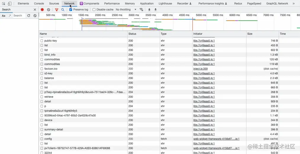Image resolution: width=300 pixels, height=154 pixels.
Task: Open the PageSpeed tab
Action: [x=254, y=4]
